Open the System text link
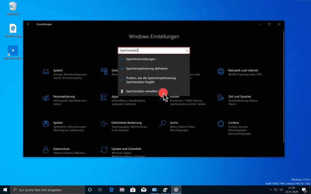The height and width of the screenshot is (194, 311). point(58,70)
